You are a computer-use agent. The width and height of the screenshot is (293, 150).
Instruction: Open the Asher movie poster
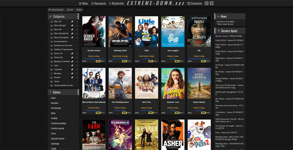(173, 135)
